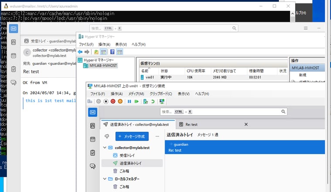Close the Re: test tab in the VM Thunderbird
Viewport: 331px width, 192px height.
246,124
